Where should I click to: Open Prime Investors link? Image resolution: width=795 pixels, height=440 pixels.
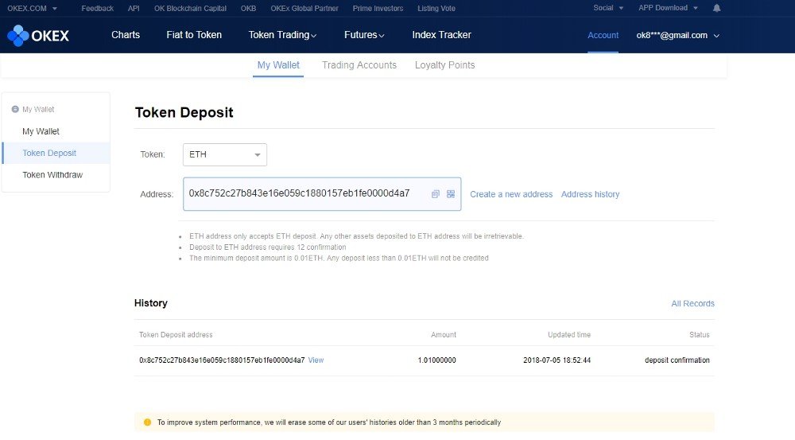tap(378, 8)
